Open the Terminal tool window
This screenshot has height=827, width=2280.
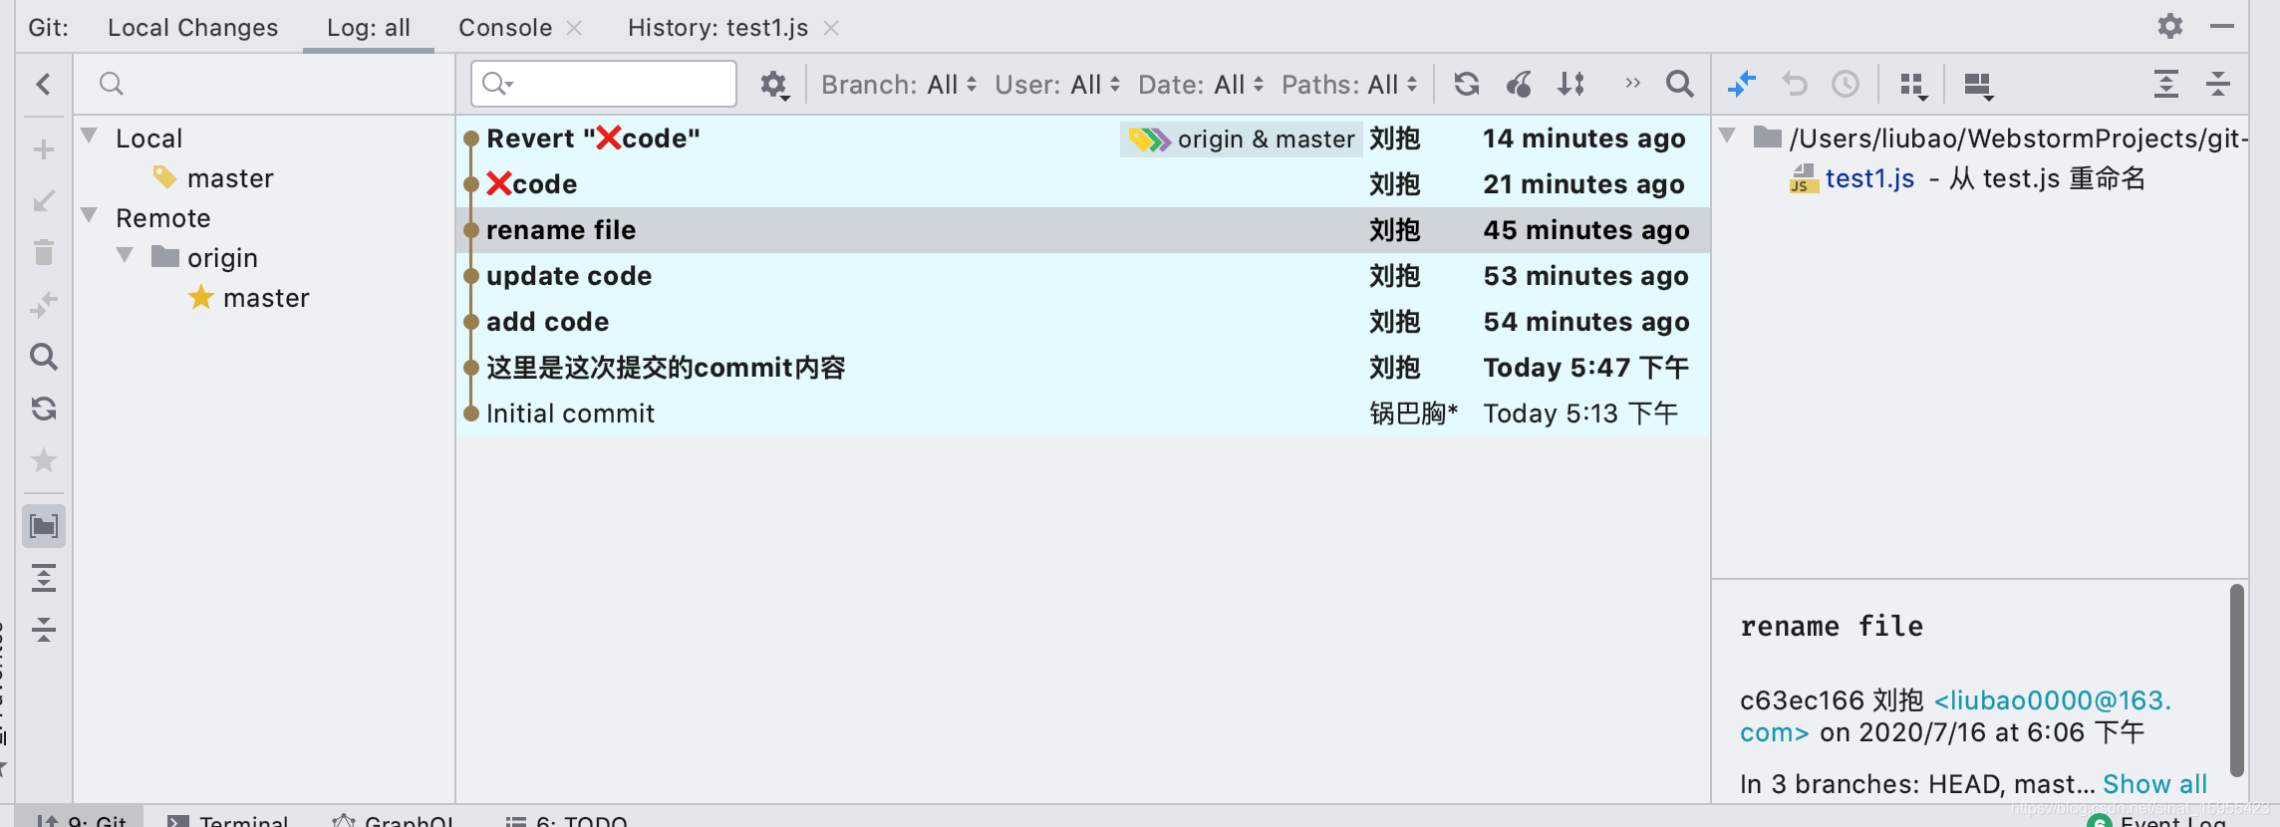[x=228, y=819]
